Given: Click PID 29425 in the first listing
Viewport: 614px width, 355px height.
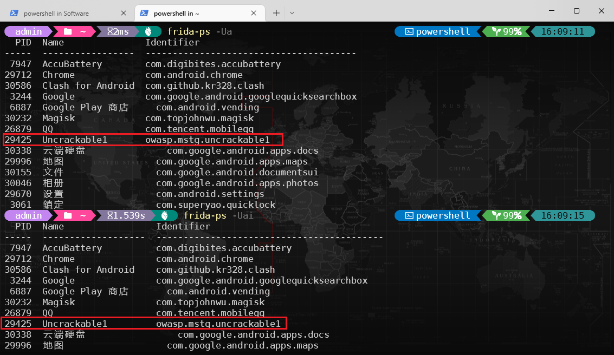Looking at the screenshot, I should coord(18,140).
